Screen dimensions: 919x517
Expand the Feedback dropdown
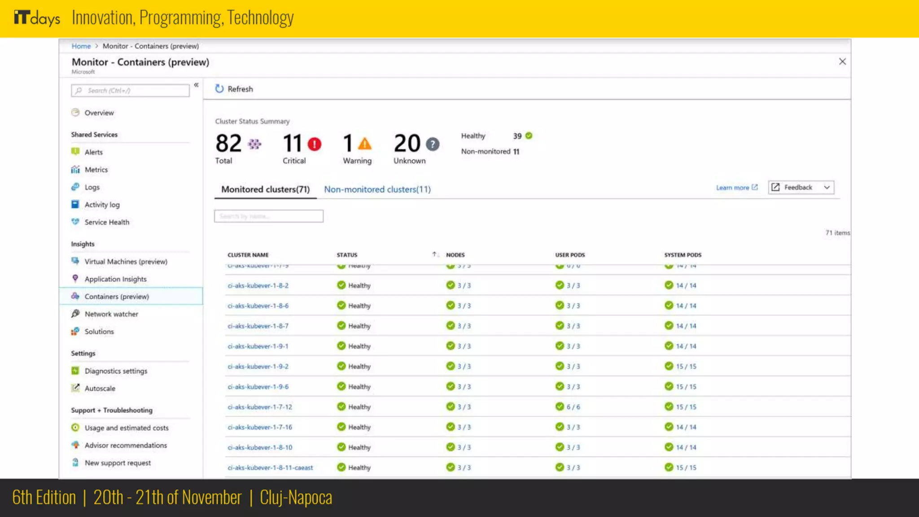click(827, 188)
